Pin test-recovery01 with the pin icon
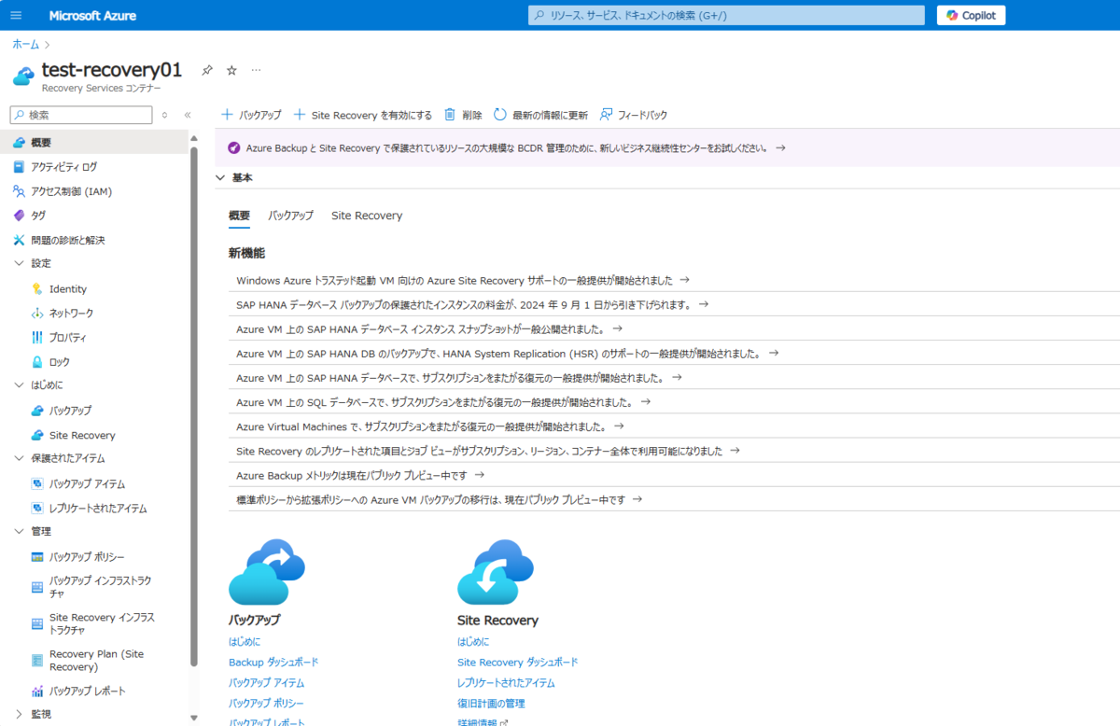 tap(207, 70)
